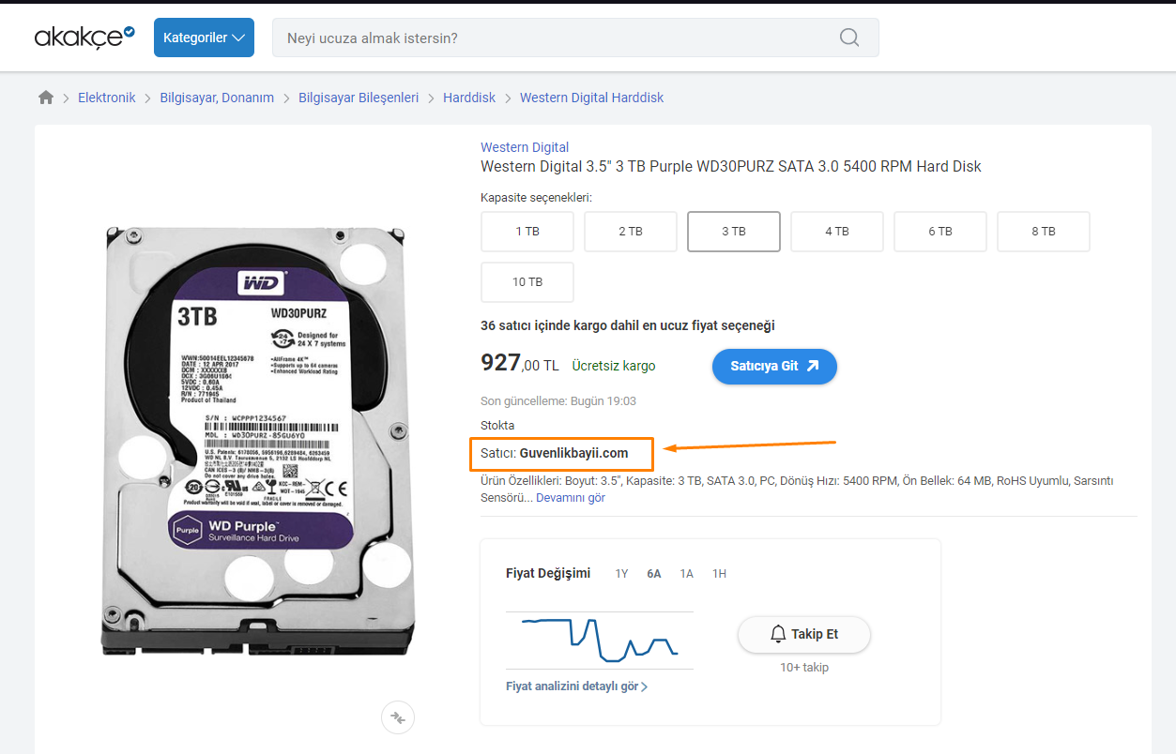Click the bell icon in Takip Et
This screenshot has height=754, width=1176.
click(x=778, y=634)
